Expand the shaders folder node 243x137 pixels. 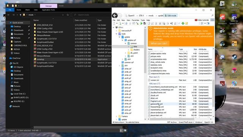tap(128, 50)
